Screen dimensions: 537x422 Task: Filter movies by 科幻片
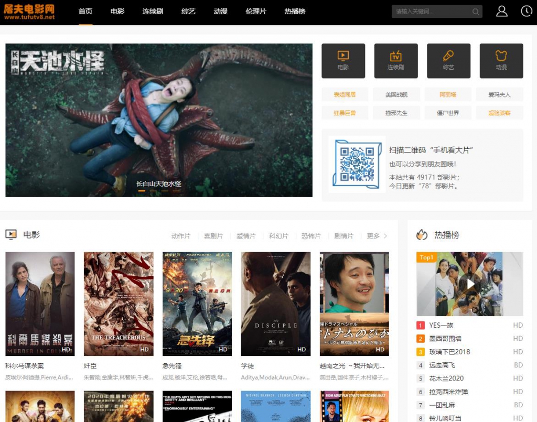pos(278,236)
